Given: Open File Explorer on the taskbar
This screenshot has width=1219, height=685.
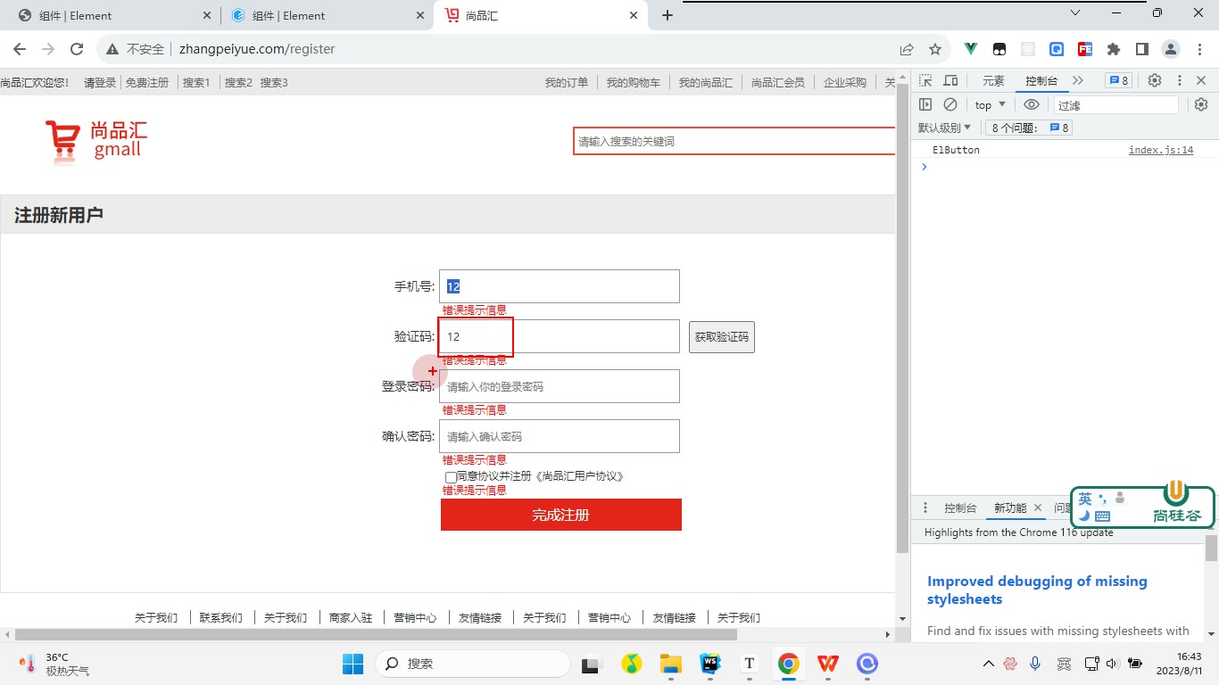Looking at the screenshot, I should pos(670,664).
